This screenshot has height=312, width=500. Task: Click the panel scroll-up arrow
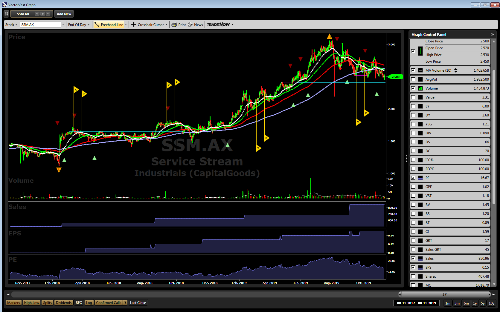click(494, 41)
